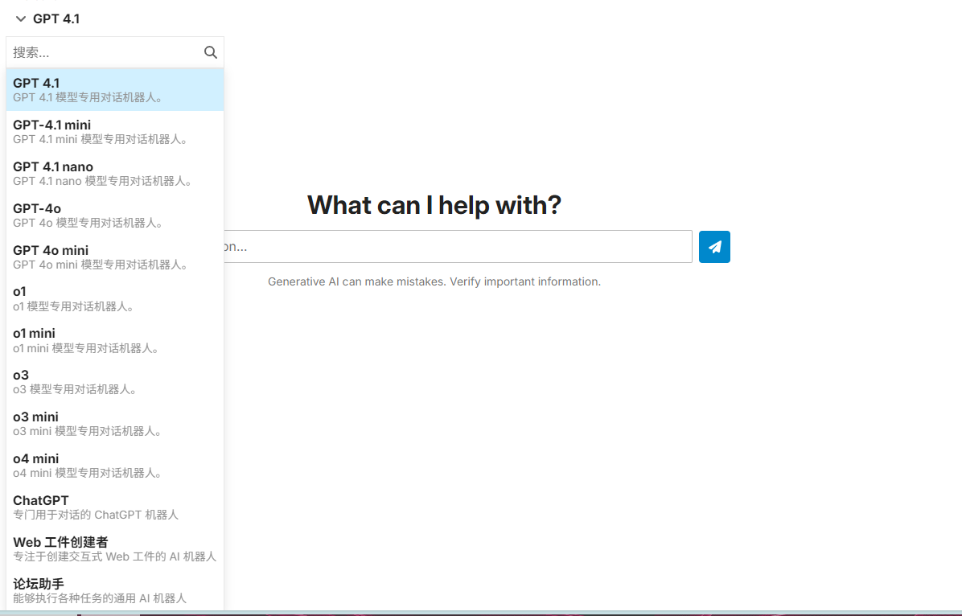Switch to the GPT-4o model
The width and height of the screenshot is (962, 616).
coord(115,216)
